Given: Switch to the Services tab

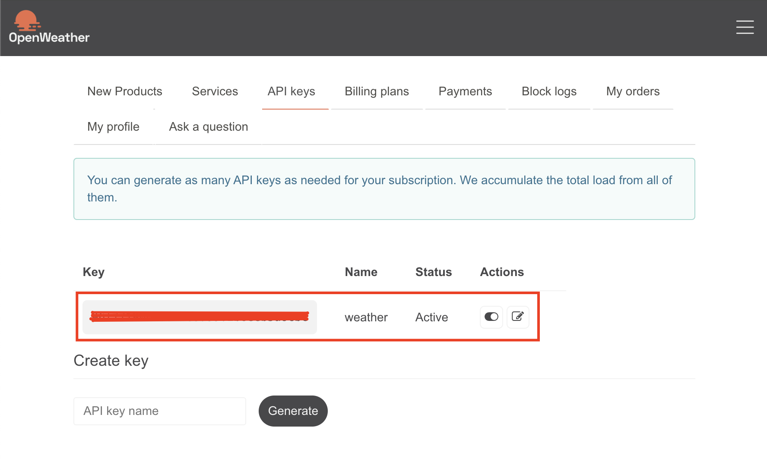Looking at the screenshot, I should coord(215,91).
